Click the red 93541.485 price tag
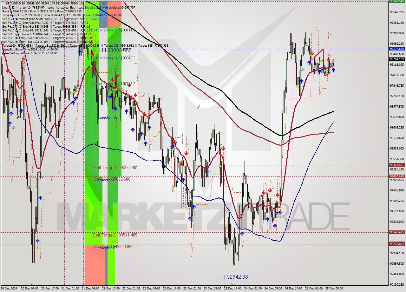This screenshot has height=292, width=406. pos(397,232)
